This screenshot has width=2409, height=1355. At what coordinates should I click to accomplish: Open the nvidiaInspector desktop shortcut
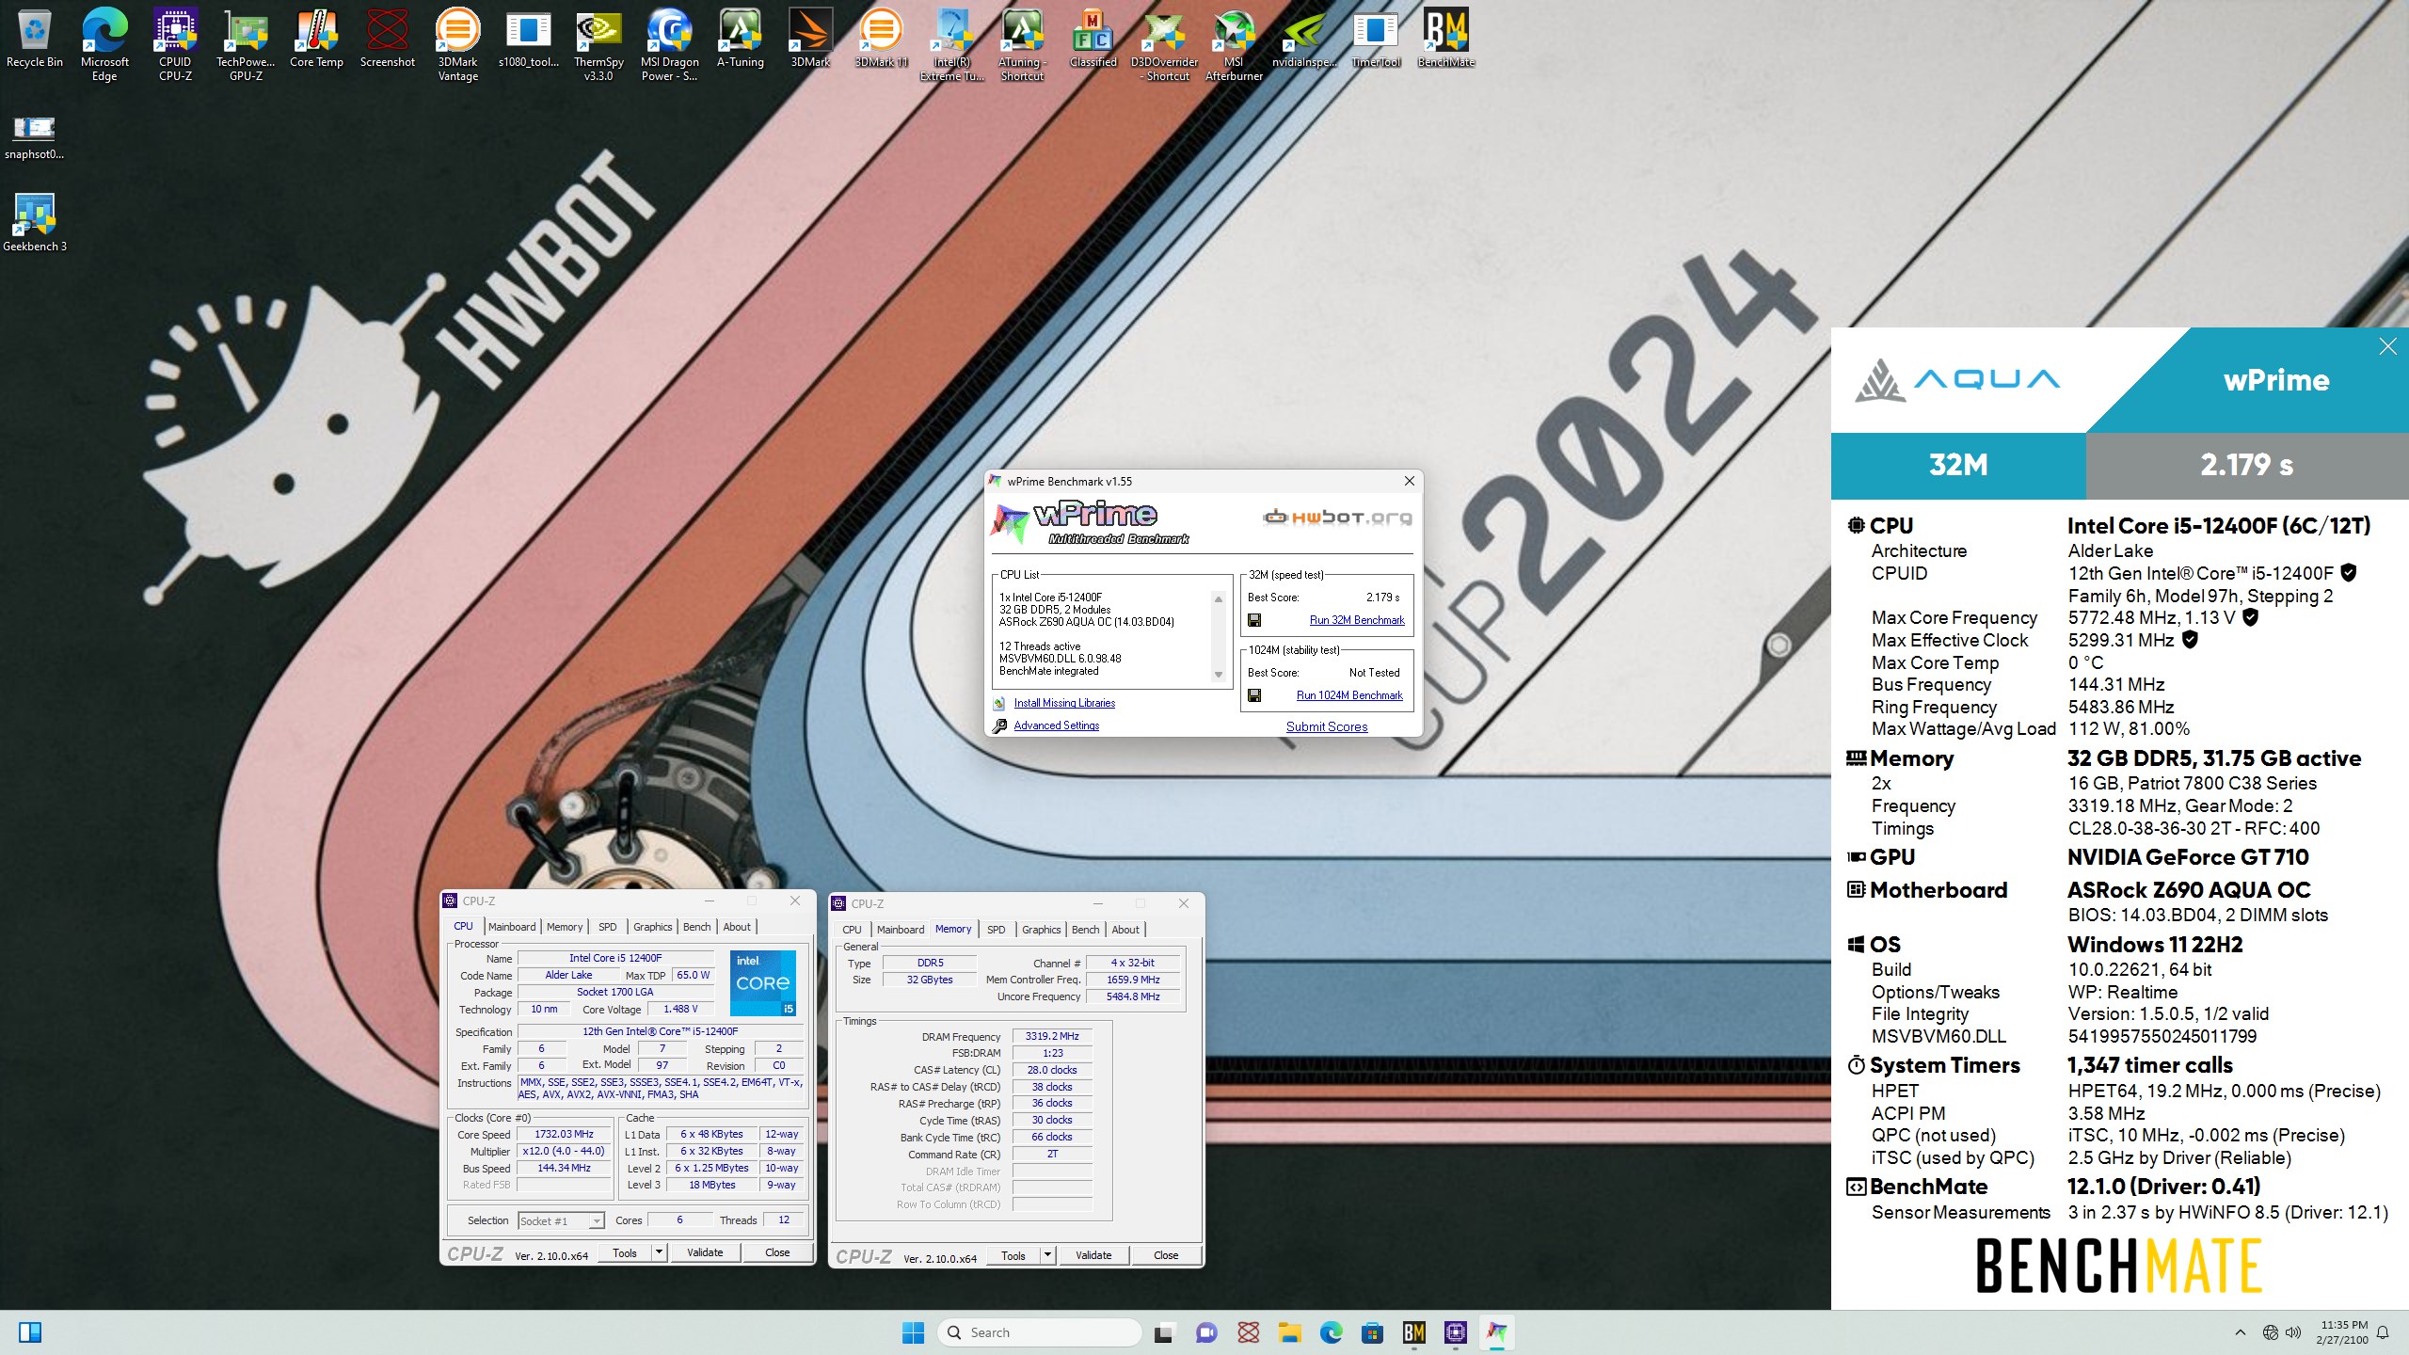point(1304,40)
